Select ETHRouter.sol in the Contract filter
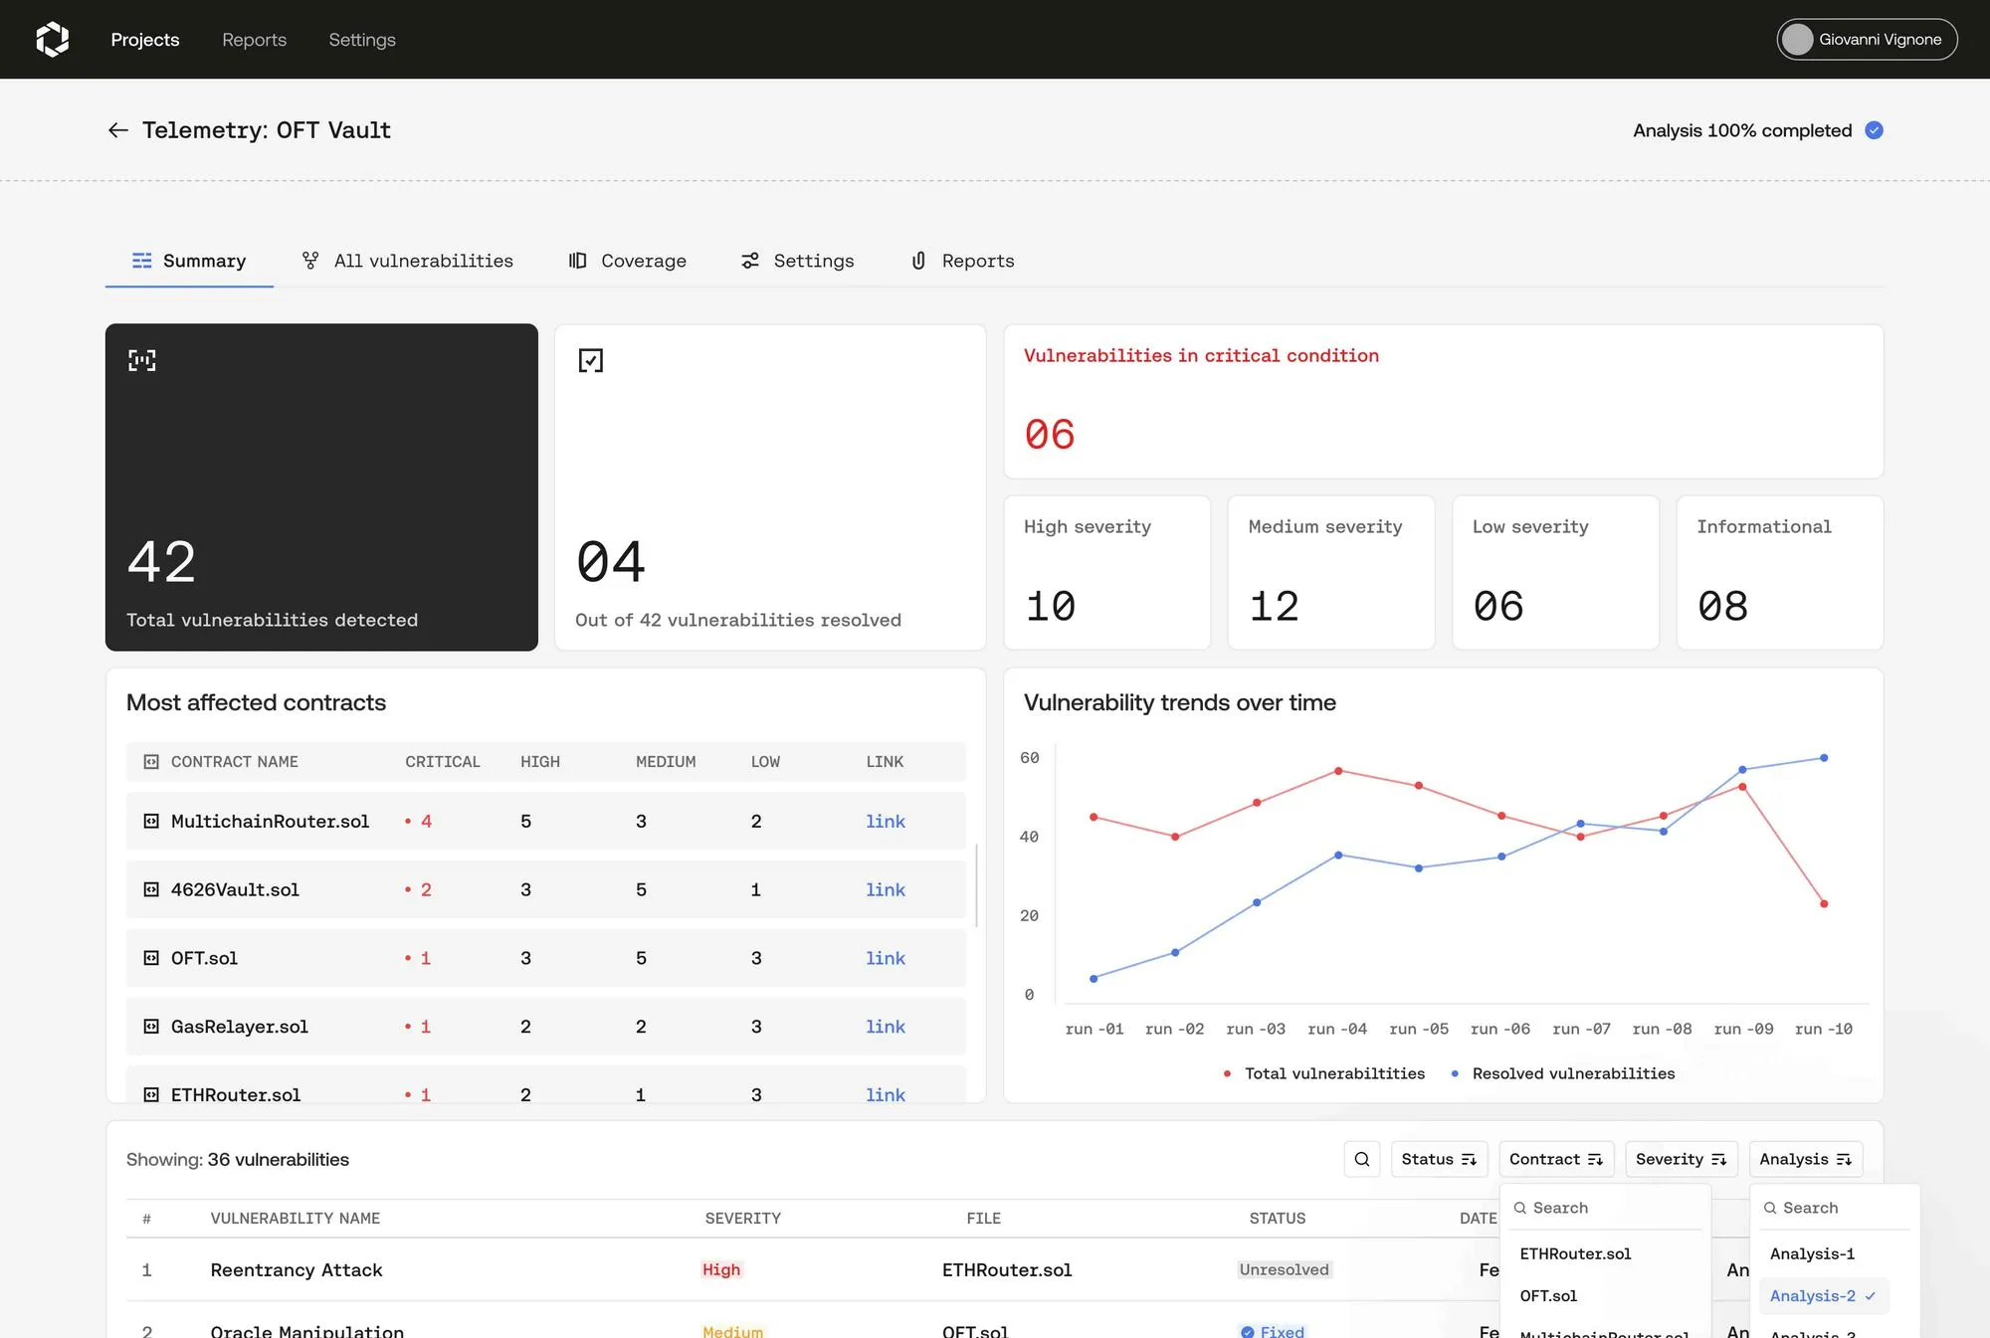 (x=1575, y=1253)
